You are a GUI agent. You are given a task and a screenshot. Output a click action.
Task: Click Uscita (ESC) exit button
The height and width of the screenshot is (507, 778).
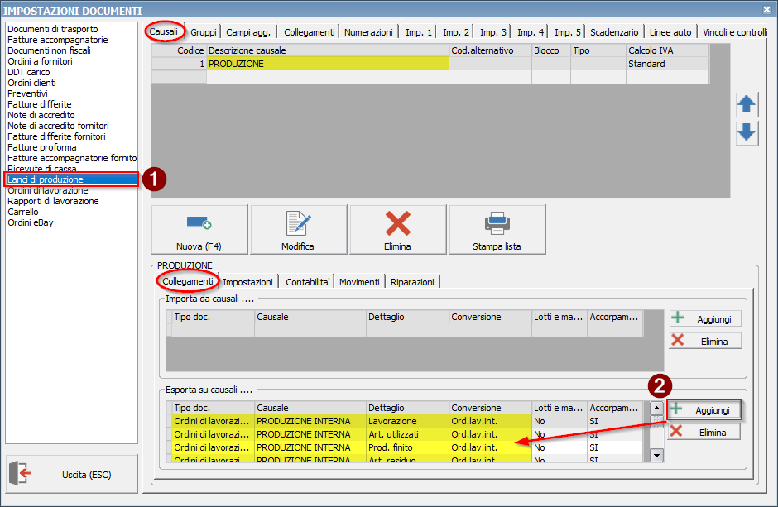[x=71, y=474]
